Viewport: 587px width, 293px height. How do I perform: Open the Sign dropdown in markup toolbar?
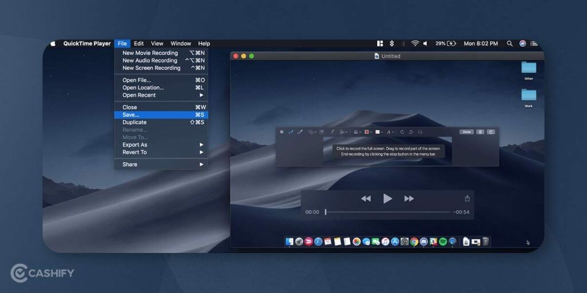(x=343, y=132)
